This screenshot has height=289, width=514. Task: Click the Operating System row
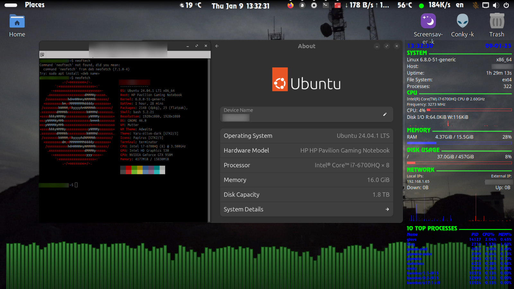coord(306,136)
